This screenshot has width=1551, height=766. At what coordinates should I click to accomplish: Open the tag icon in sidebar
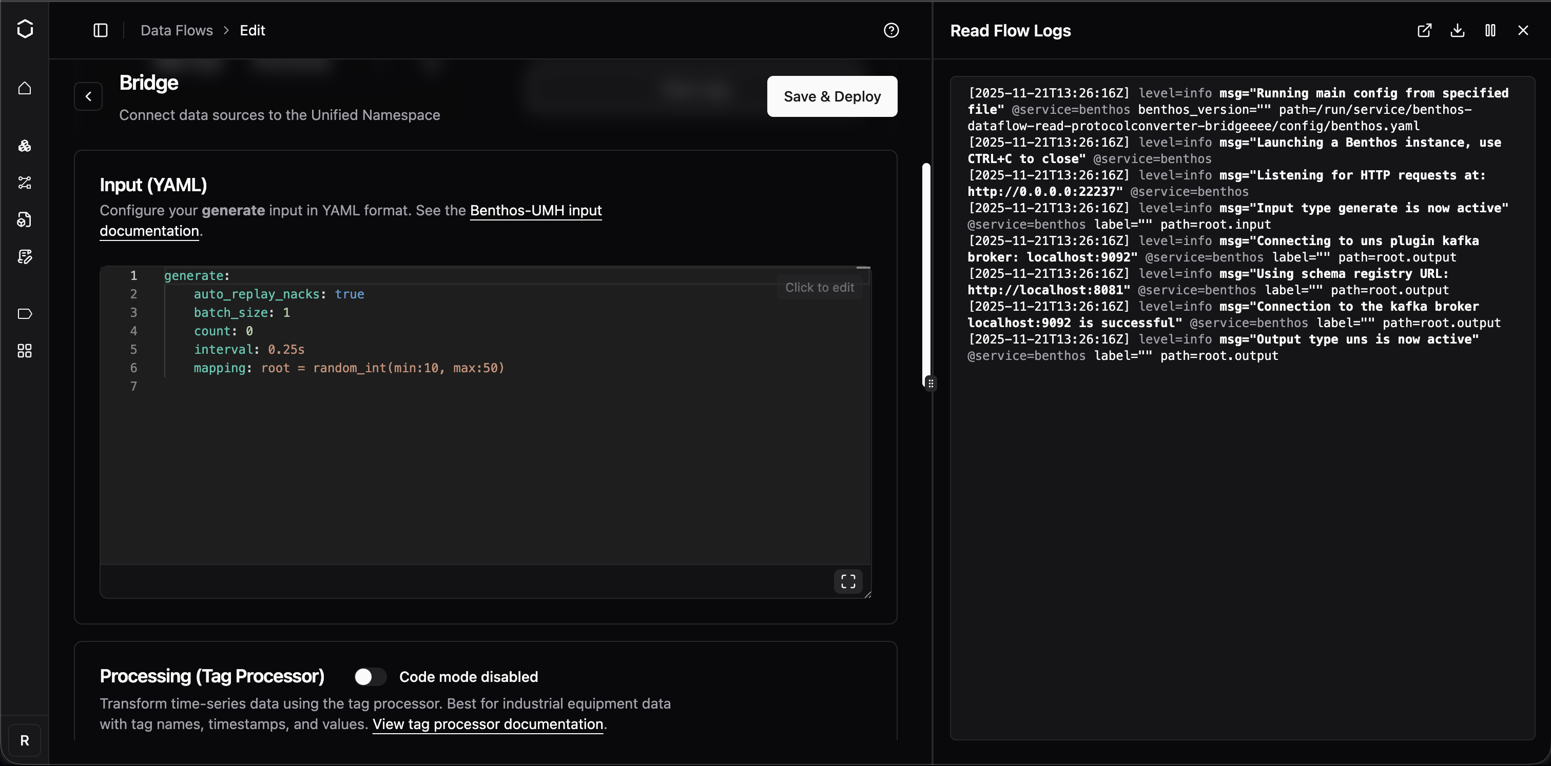(25, 314)
